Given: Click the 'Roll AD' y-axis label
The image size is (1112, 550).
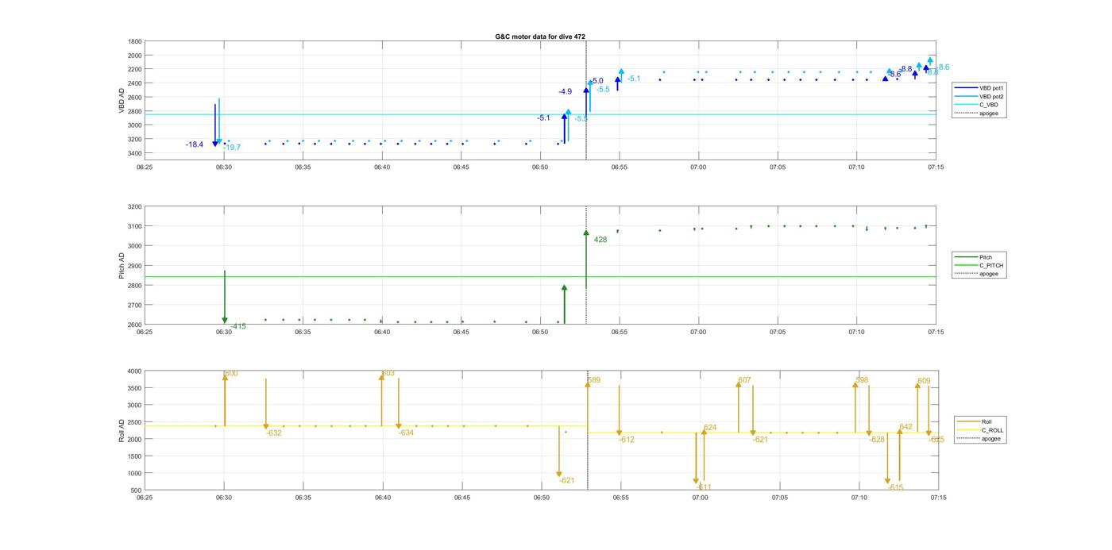Looking at the screenshot, I should click(x=122, y=431).
